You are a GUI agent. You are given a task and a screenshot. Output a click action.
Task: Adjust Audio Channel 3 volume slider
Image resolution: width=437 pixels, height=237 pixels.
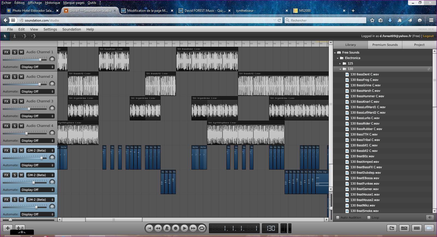pyautogui.click(x=29, y=109)
